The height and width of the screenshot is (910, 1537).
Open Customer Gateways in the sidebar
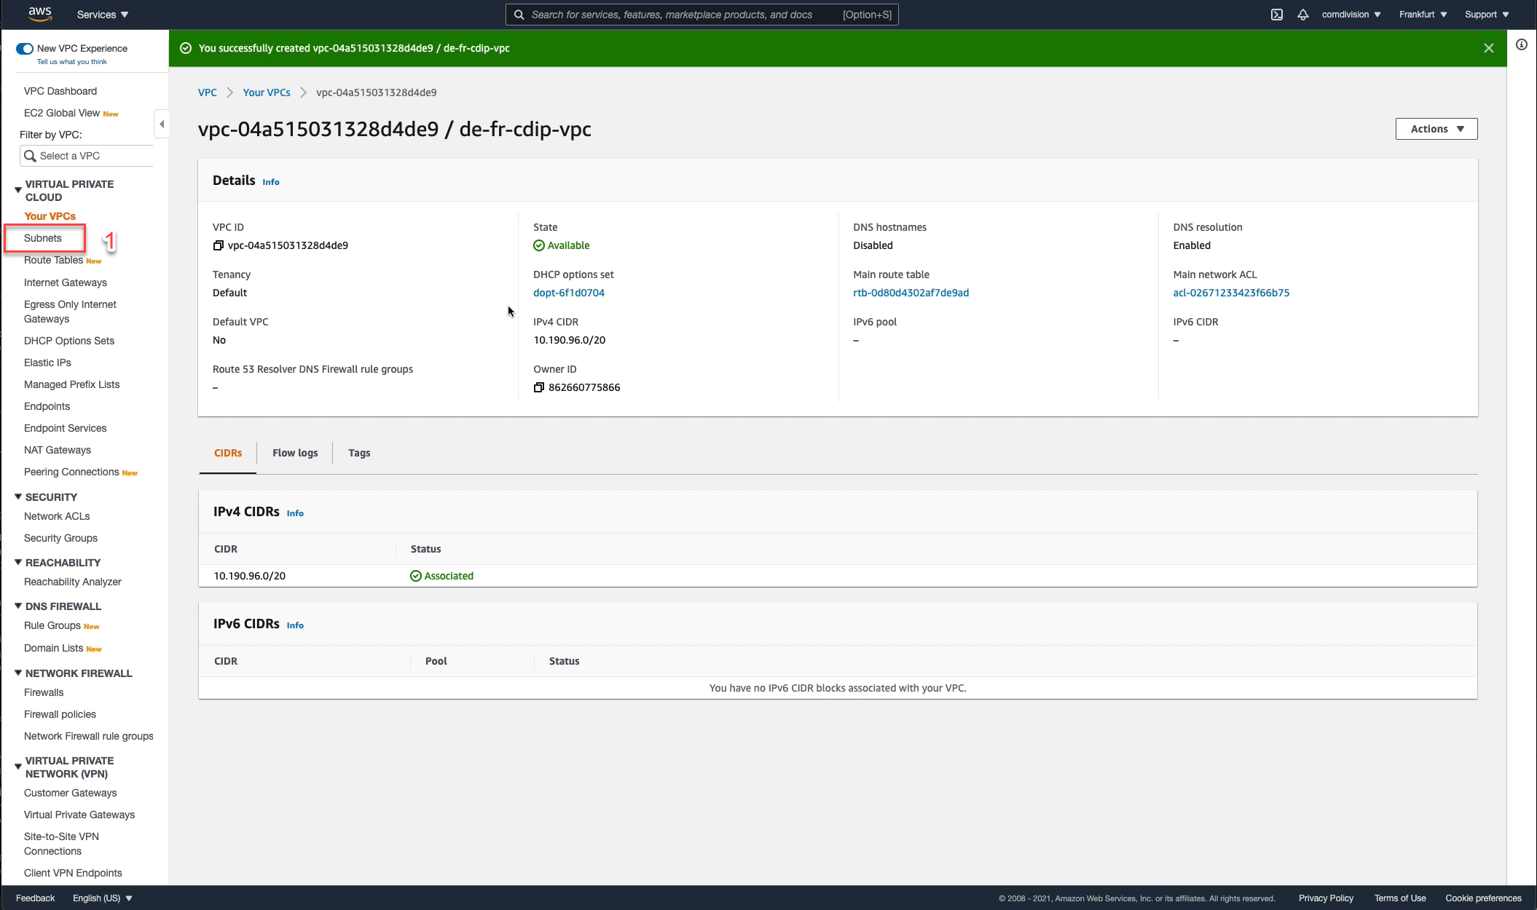click(x=70, y=793)
